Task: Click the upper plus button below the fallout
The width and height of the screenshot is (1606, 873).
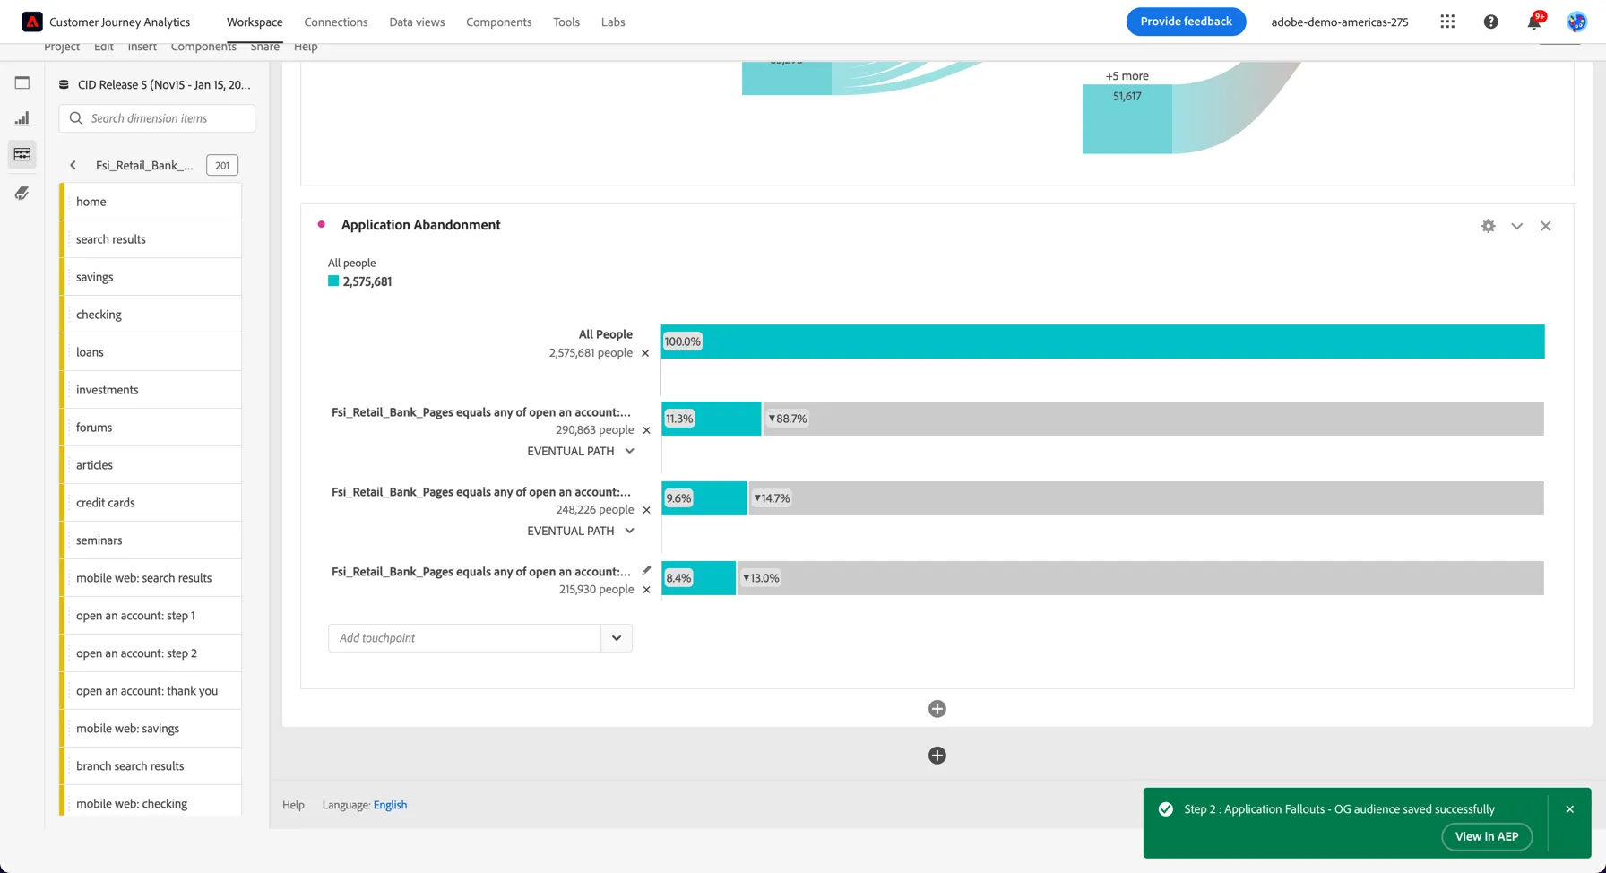Action: (937, 709)
